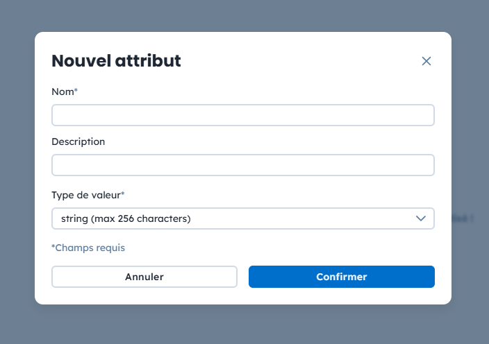Click the Nom field label
This screenshot has width=489, height=344.
62,92
